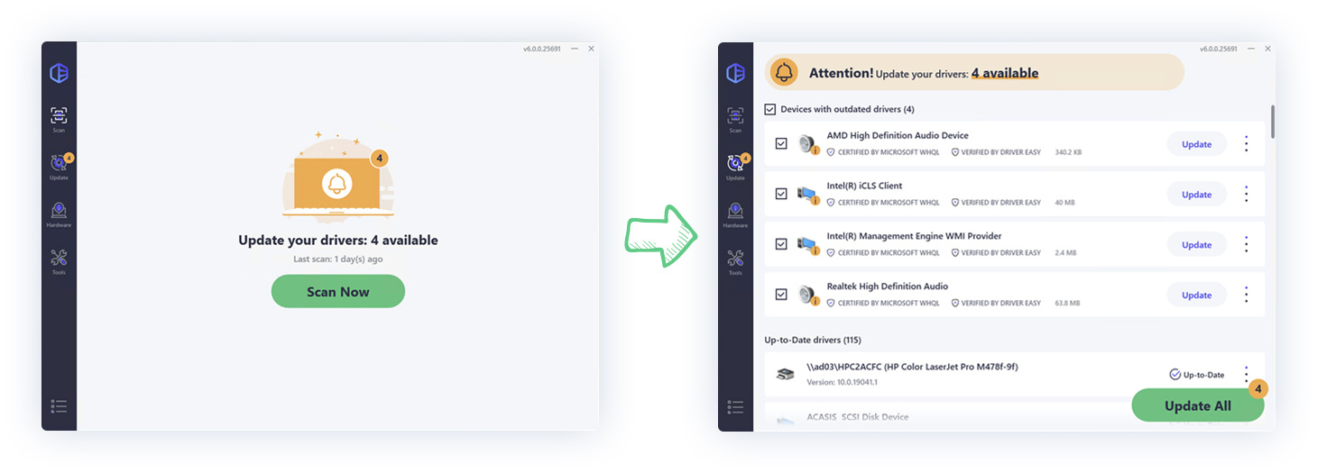This screenshot has height=473, width=1317.
Task: Open more options for AMD High Definition Audio
Action: point(1247,143)
